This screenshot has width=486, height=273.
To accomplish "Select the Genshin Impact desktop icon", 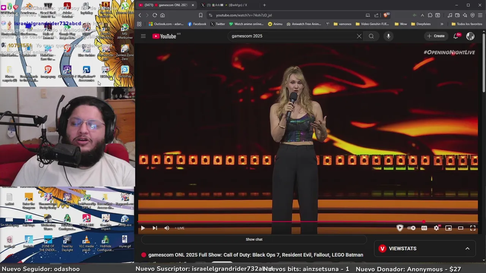I will (x=106, y=222).
